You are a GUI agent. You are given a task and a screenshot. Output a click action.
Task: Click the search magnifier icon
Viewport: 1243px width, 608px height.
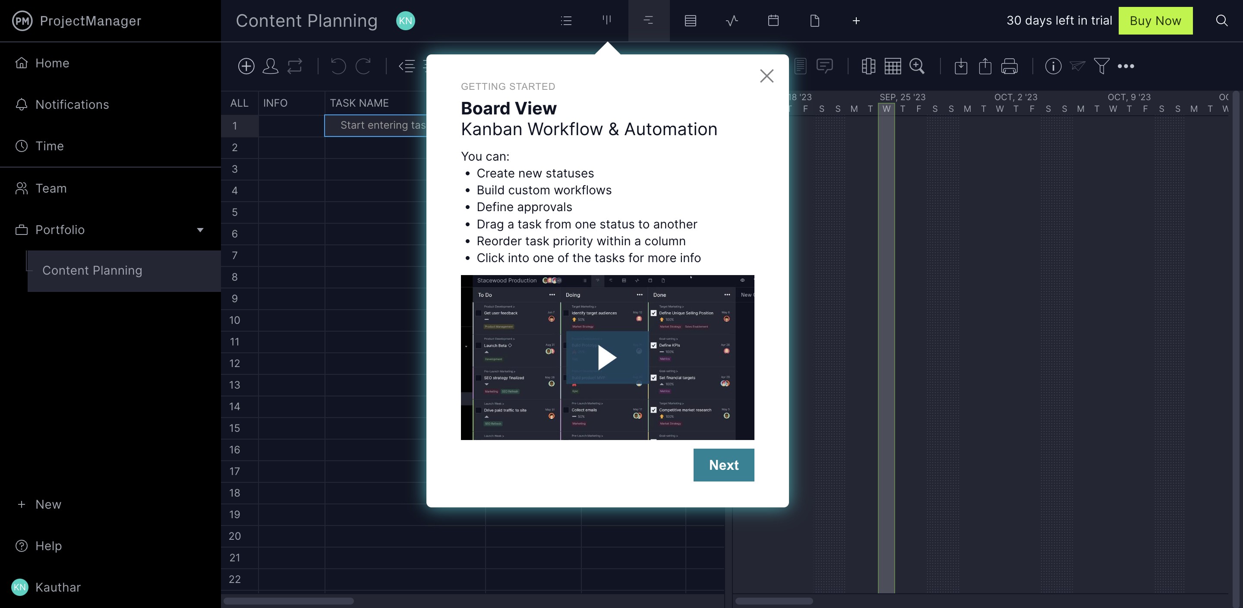(x=1221, y=20)
